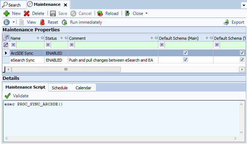The width and height of the screenshot is (247, 144).
Task: Click the Reload label
Action: pos(112,13)
